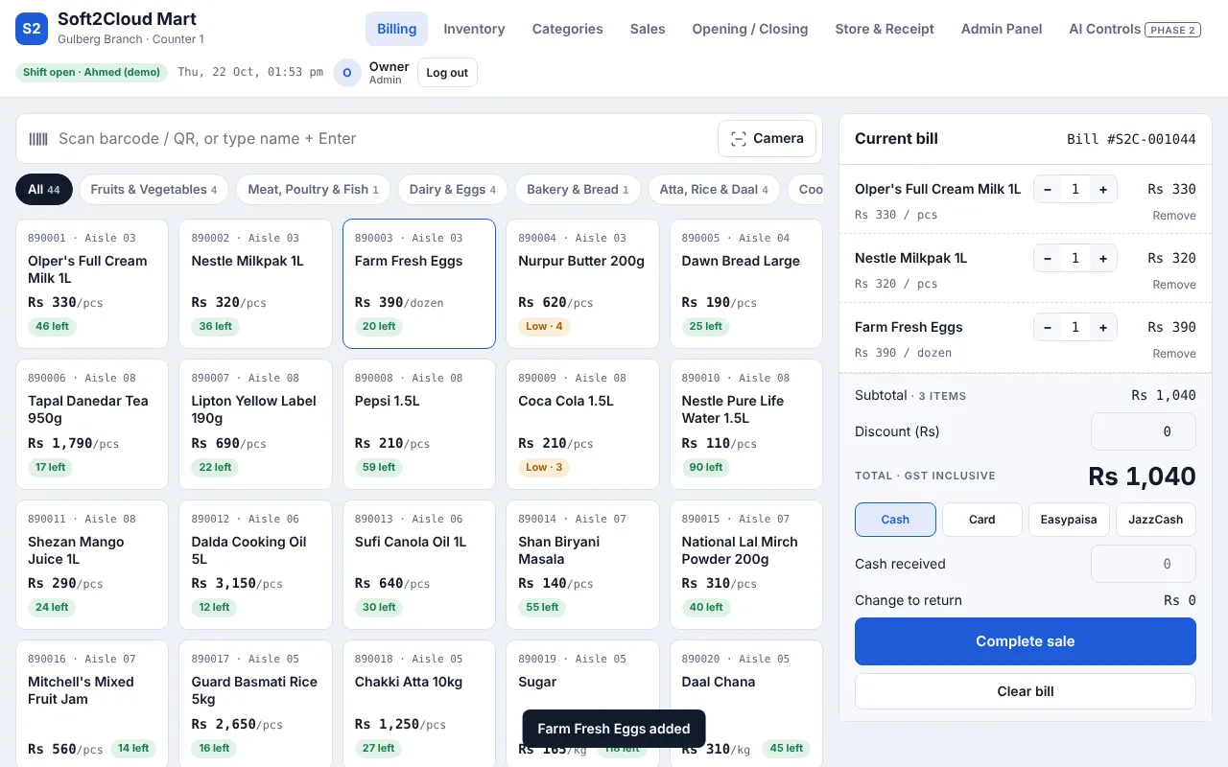Filter by Dairy & Eggs category
The image size is (1228, 767).
click(453, 190)
